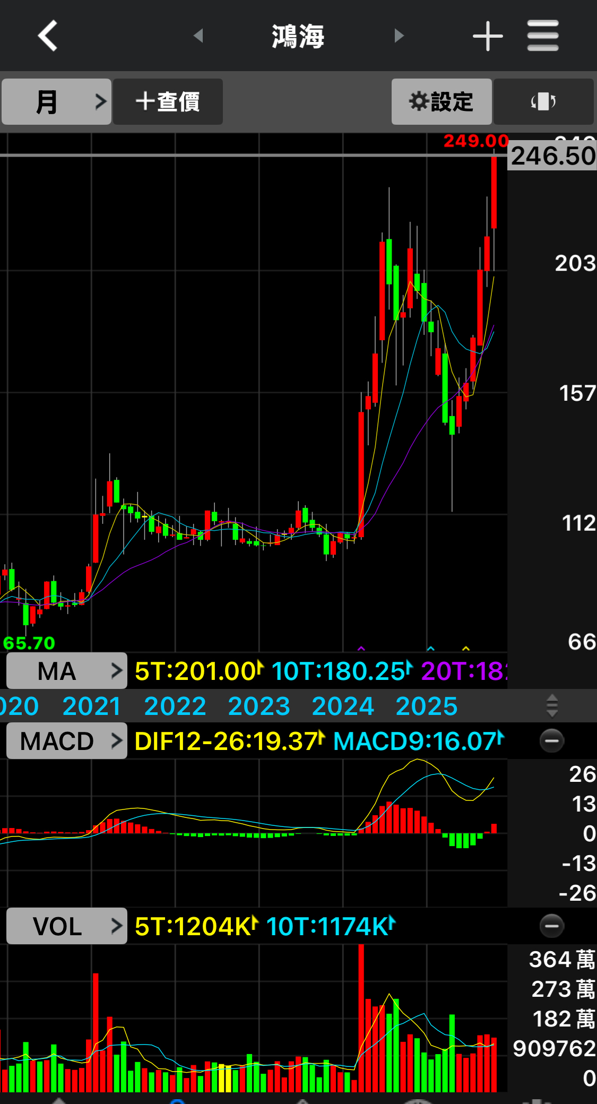Image resolution: width=597 pixels, height=1104 pixels.
Task: Tap the 65.70 low price label
Action: (29, 643)
